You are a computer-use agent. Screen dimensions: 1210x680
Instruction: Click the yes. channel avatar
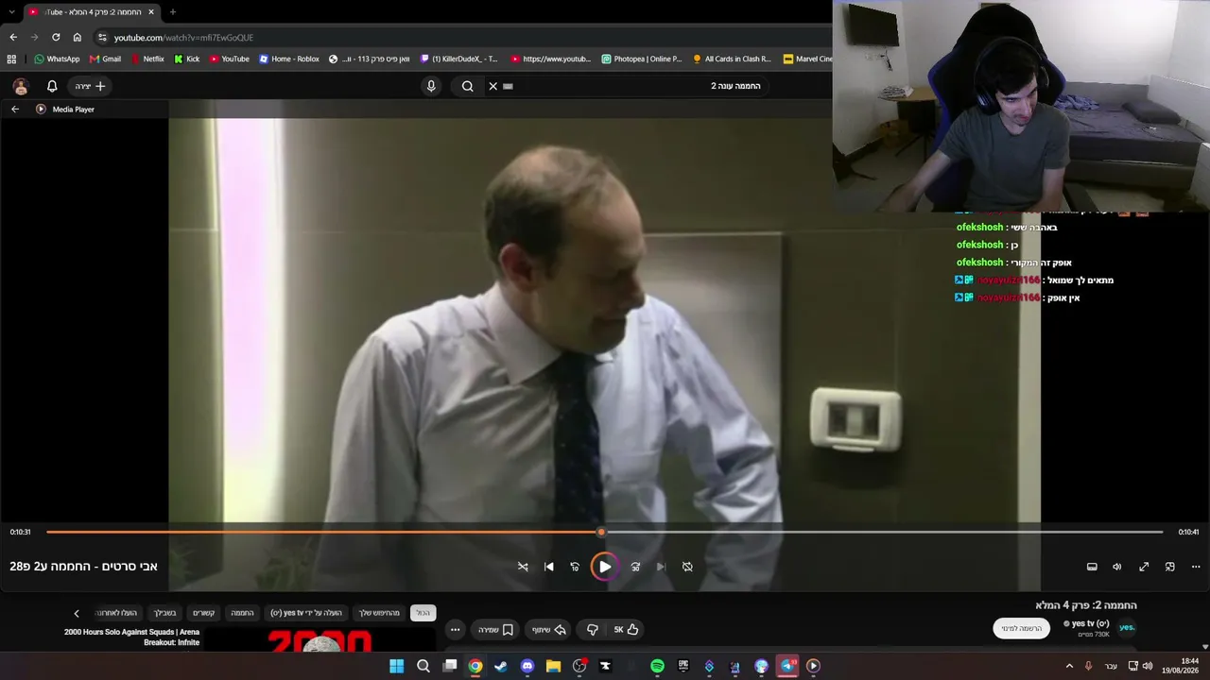click(1127, 627)
